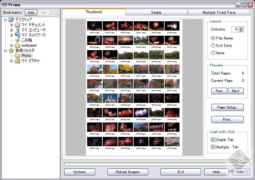Open the Multiple Fixed Form tab
The width and height of the screenshot is (255, 180).
coord(219,13)
